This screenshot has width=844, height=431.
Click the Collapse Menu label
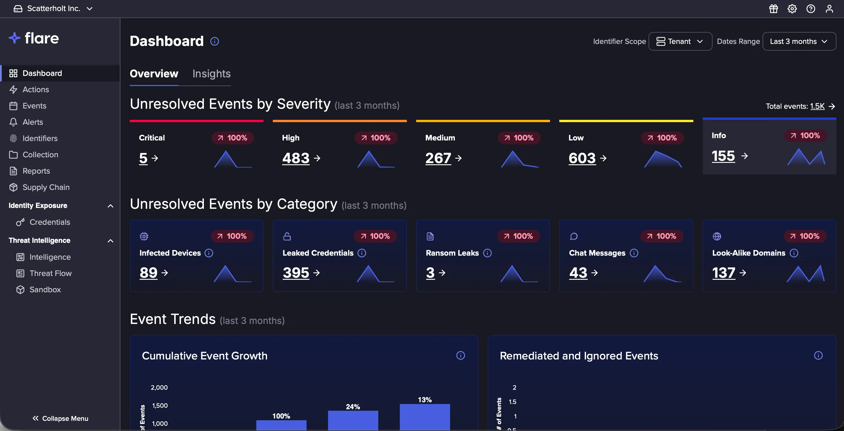tap(65, 418)
